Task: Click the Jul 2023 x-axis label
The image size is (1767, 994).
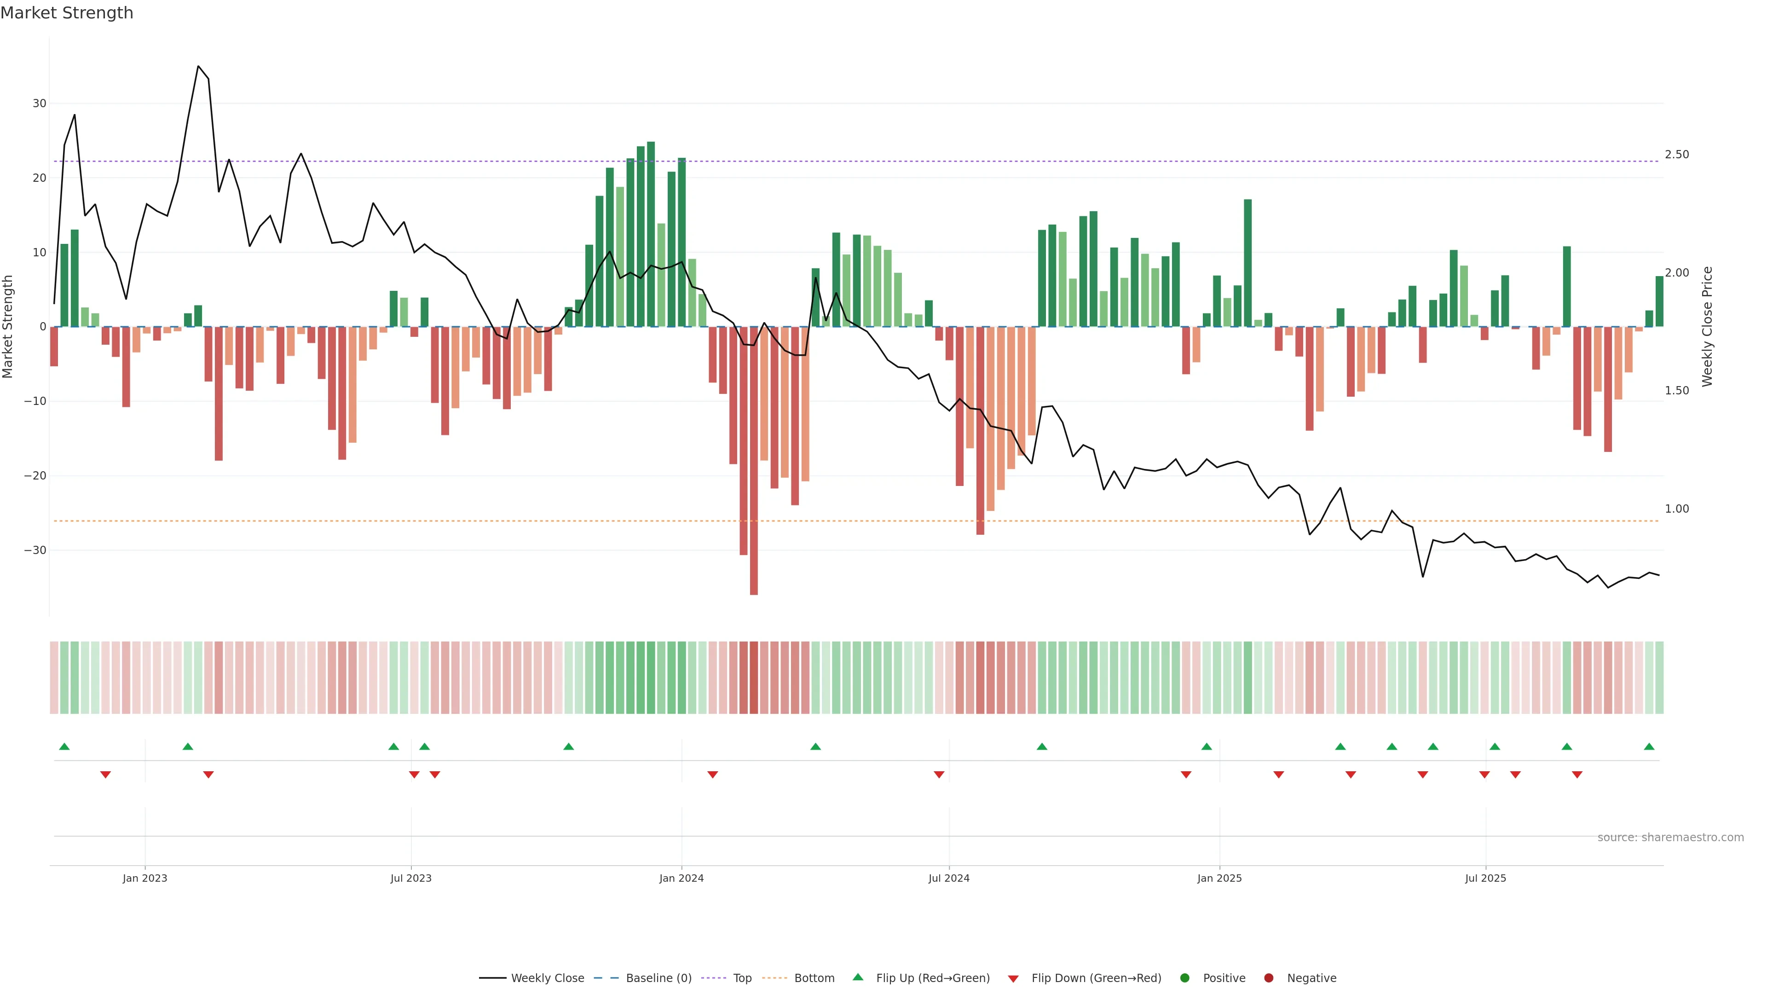Action: tap(411, 878)
